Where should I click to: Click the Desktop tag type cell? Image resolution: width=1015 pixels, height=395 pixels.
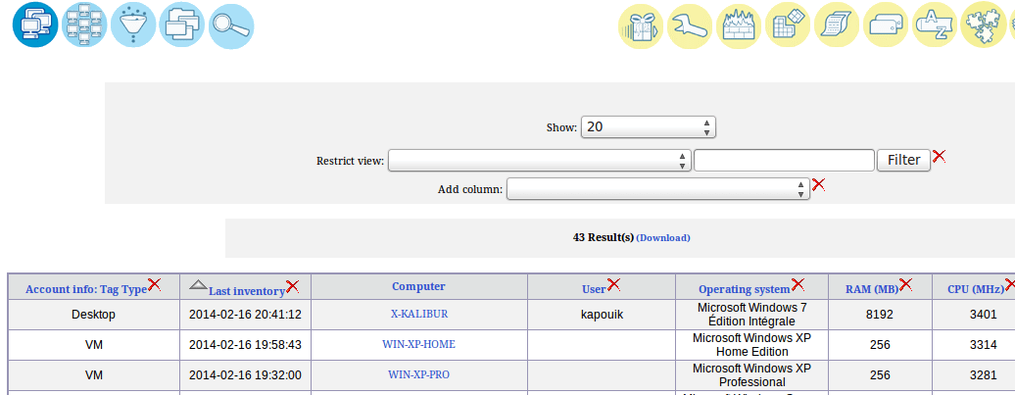pyautogui.click(x=94, y=315)
